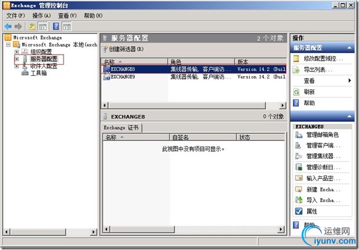Image resolution: width=359 pixels, height=250 pixels.
Task: Click the 组织配置 node icon
Action: (25, 52)
